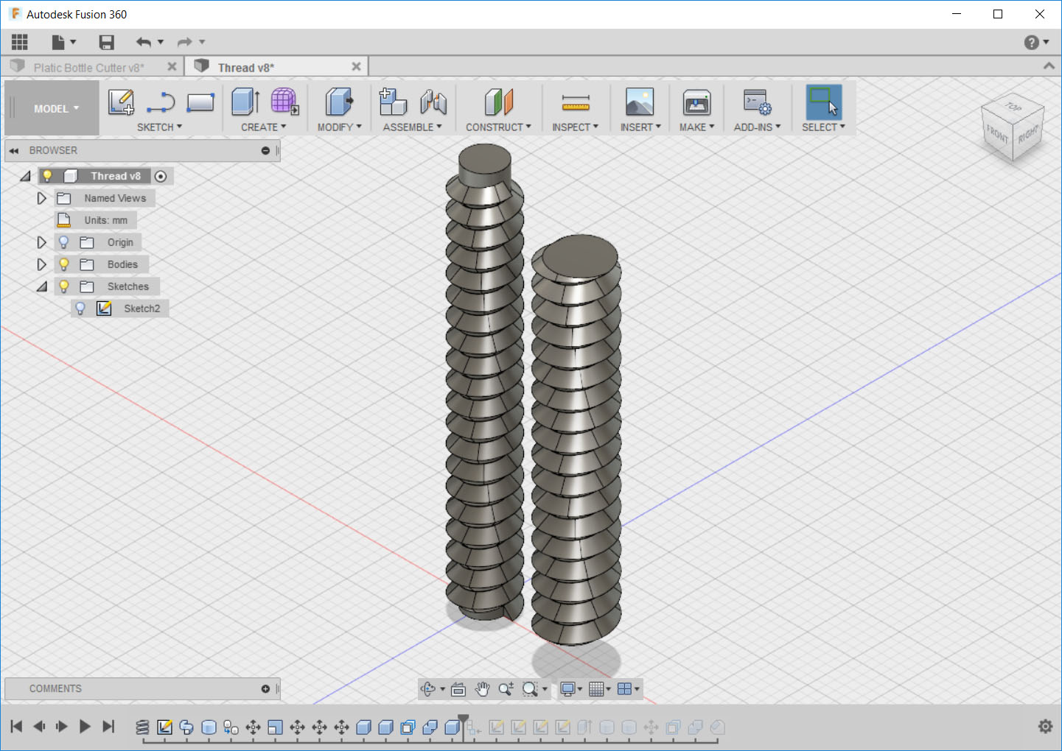Click the coil feature icon in the timeline
1062x751 pixels.
(x=142, y=727)
